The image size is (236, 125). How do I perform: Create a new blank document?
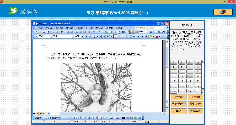(36, 32)
